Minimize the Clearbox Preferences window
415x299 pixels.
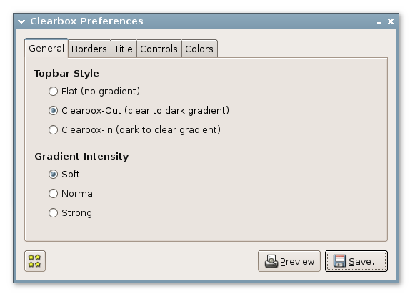click(x=379, y=23)
